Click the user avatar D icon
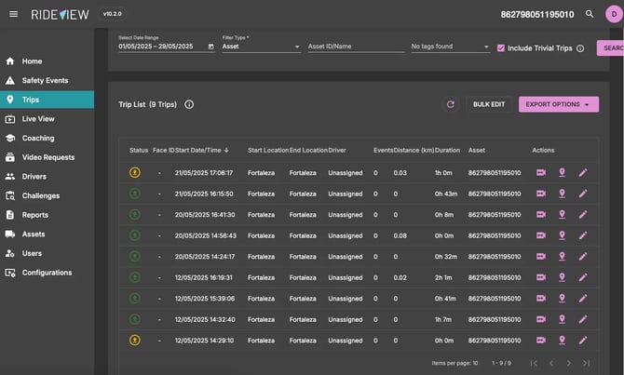624x375 pixels. pyautogui.click(x=612, y=14)
